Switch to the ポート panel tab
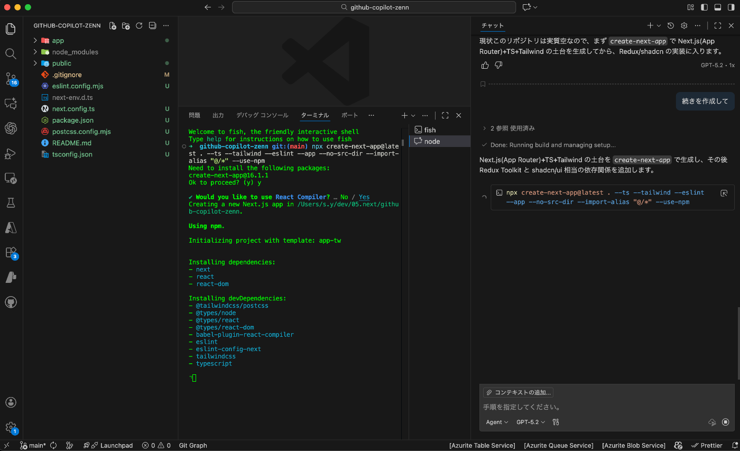Viewport: 740px width, 451px height. tap(349, 115)
